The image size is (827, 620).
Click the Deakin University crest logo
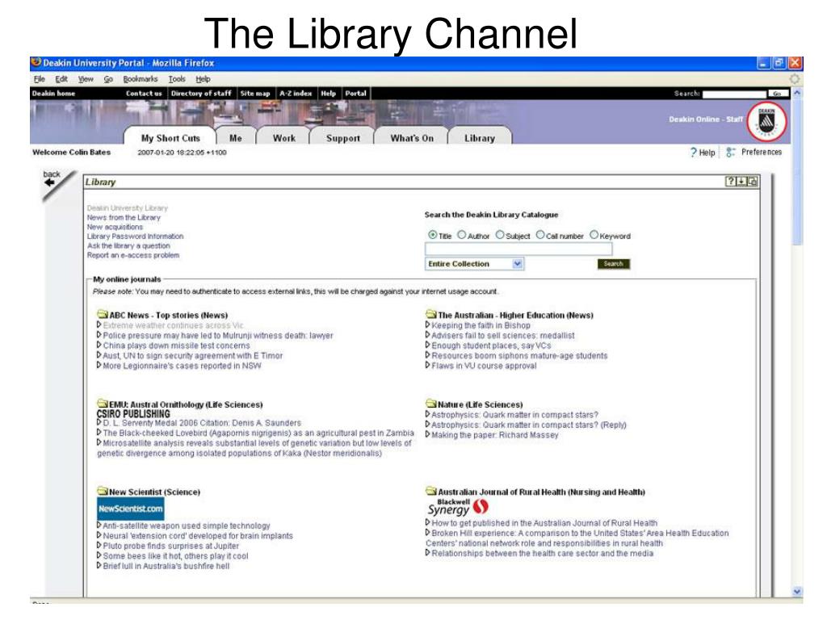pos(767,122)
